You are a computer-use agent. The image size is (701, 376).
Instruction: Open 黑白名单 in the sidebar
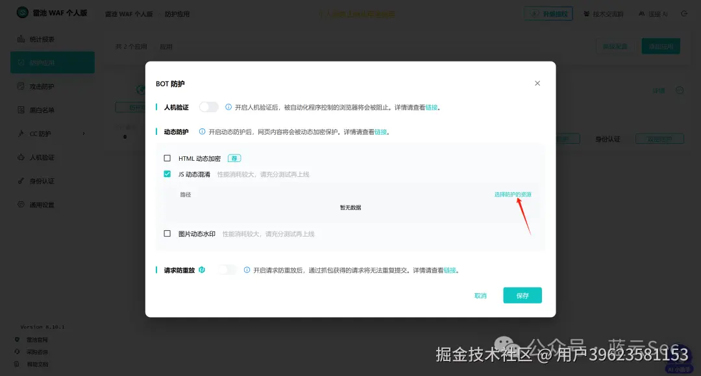[x=53, y=110]
